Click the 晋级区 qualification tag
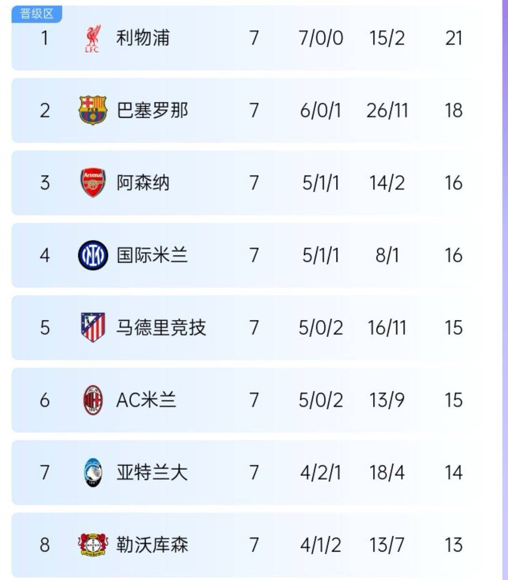Viewport: 508px width, 580px height. click(37, 14)
